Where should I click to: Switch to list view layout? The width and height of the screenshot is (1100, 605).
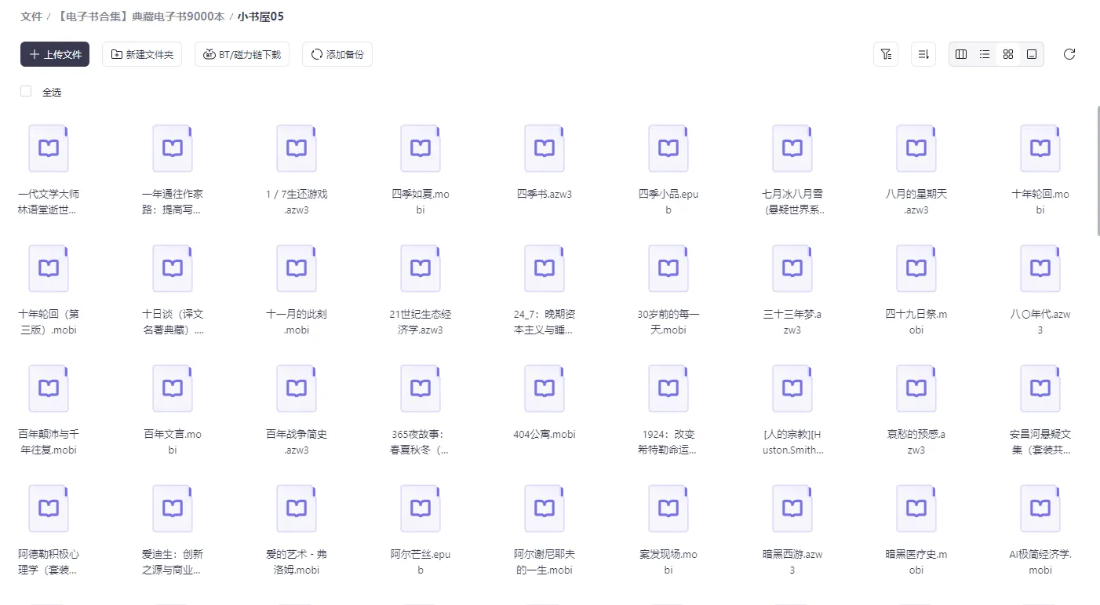985,54
